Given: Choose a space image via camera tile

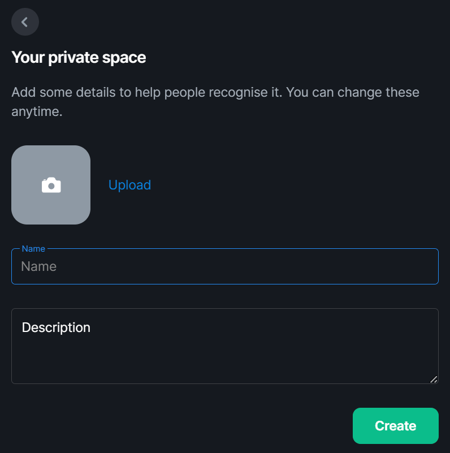Looking at the screenshot, I should [51, 185].
